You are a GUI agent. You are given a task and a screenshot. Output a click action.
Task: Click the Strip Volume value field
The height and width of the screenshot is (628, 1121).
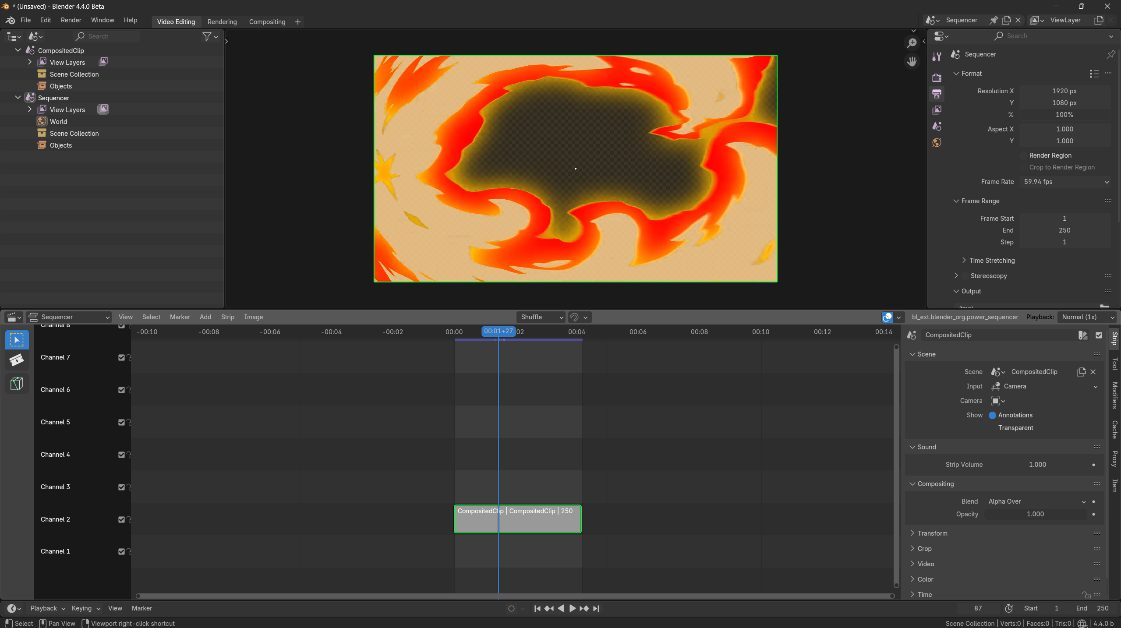1037,465
